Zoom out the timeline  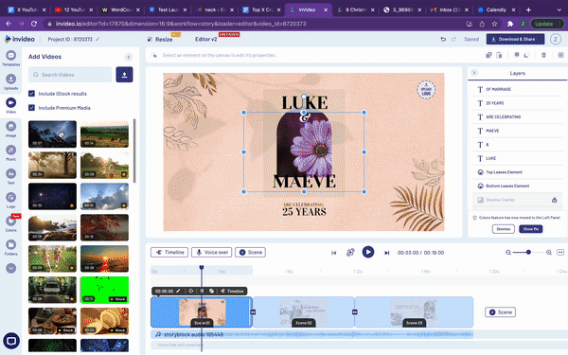pyautogui.click(x=508, y=253)
